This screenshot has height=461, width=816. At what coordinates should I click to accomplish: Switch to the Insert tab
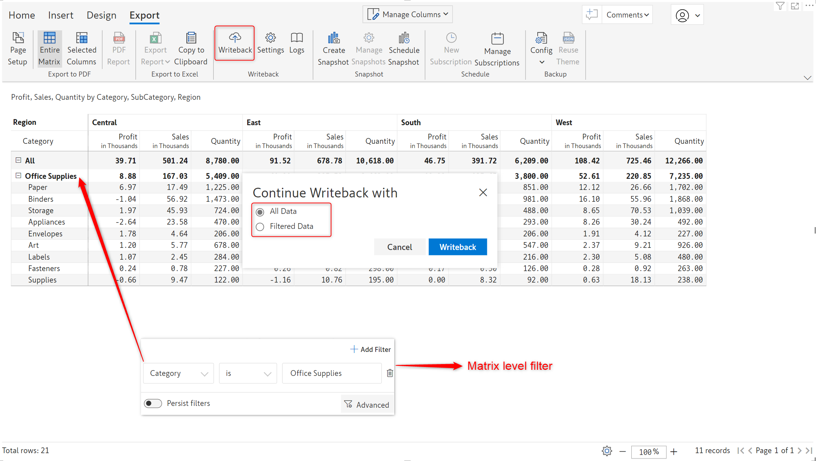pyautogui.click(x=60, y=15)
